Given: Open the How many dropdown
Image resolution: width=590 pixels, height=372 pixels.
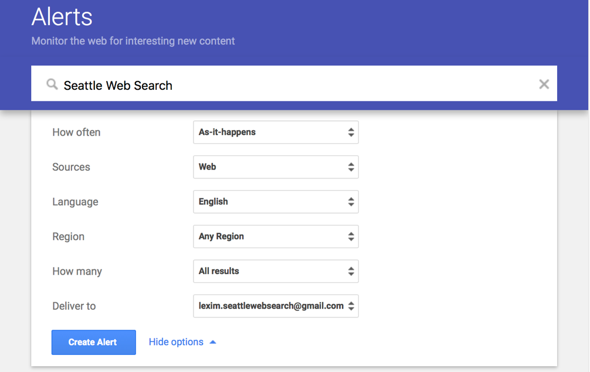Looking at the screenshot, I should (276, 271).
